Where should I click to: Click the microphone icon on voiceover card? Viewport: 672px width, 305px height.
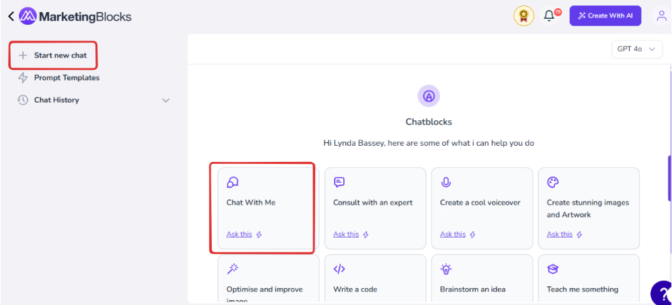coord(446,183)
